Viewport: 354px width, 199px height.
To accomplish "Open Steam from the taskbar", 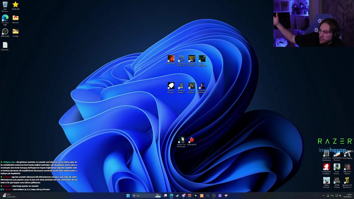I will [x=177, y=196].
